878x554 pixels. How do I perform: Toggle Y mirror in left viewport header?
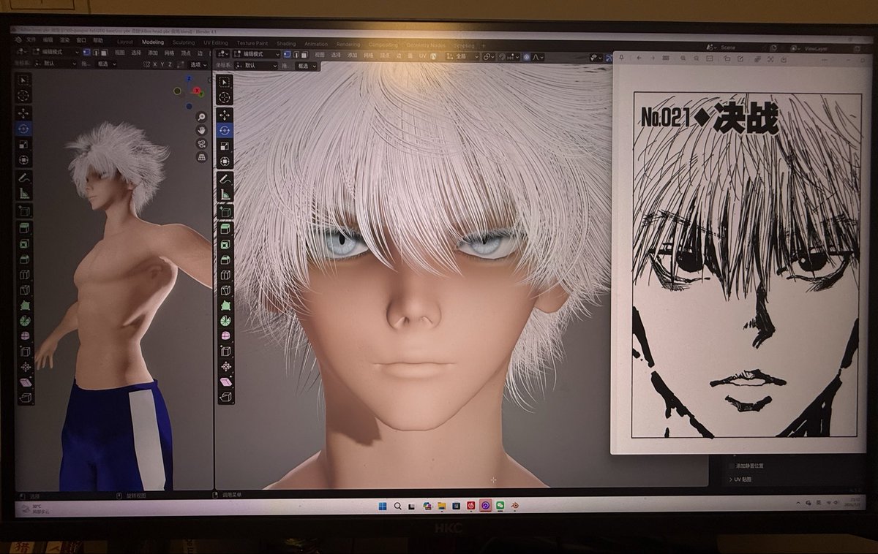click(x=161, y=64)
